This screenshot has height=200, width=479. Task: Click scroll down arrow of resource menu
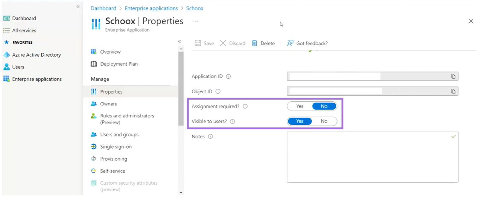click(x=181, y=193)
